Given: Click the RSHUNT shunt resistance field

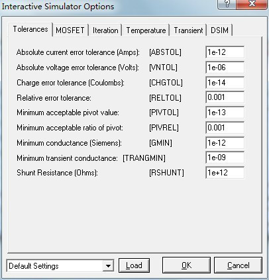Looking at the screenshot, I should pos(225,173).
